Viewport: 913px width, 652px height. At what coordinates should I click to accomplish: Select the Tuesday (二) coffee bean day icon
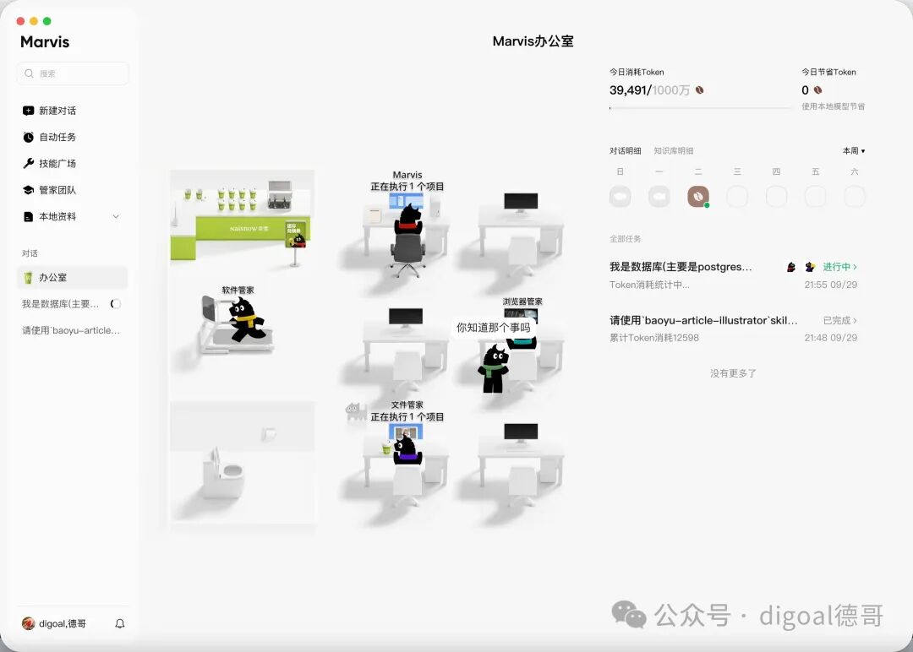[x=698, y=197]
